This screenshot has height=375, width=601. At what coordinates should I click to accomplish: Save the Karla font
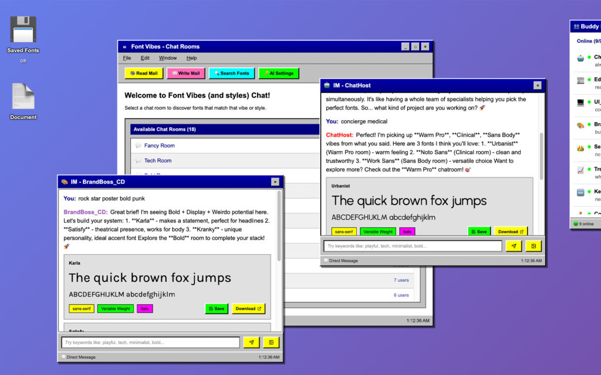point(217,309)
